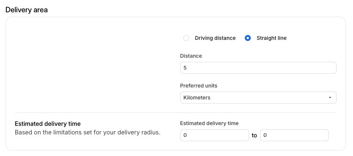Image resolution: width=353 pixels, height=156 pixels.
Task: Click the selected Kilometers value text
Action: (197, 98)
